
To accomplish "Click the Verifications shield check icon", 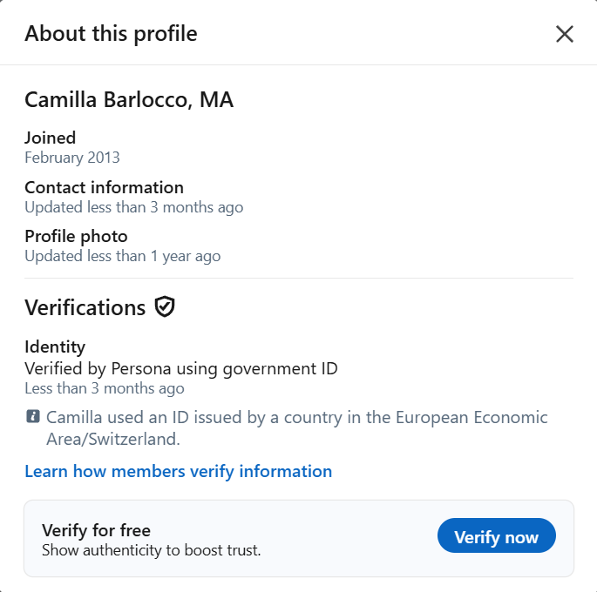I will click(165, 306).
